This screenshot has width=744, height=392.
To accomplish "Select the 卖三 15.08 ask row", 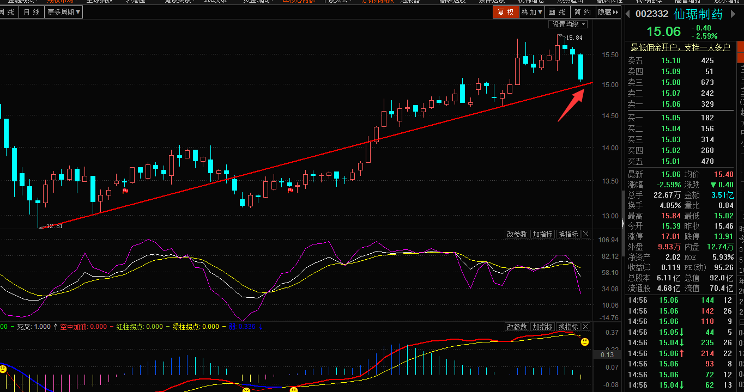I will pos(680,82).
